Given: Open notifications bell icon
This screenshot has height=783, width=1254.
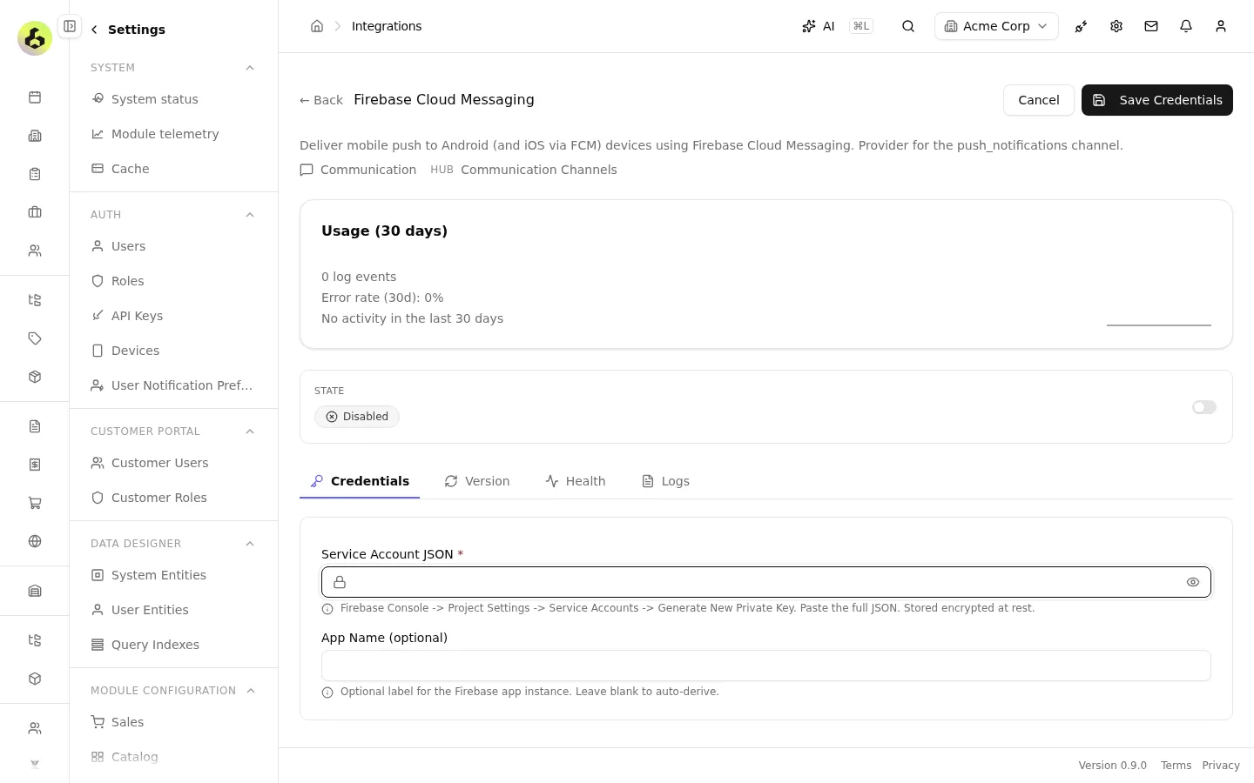Looking at the screenshot, I should coord(1186,26).
